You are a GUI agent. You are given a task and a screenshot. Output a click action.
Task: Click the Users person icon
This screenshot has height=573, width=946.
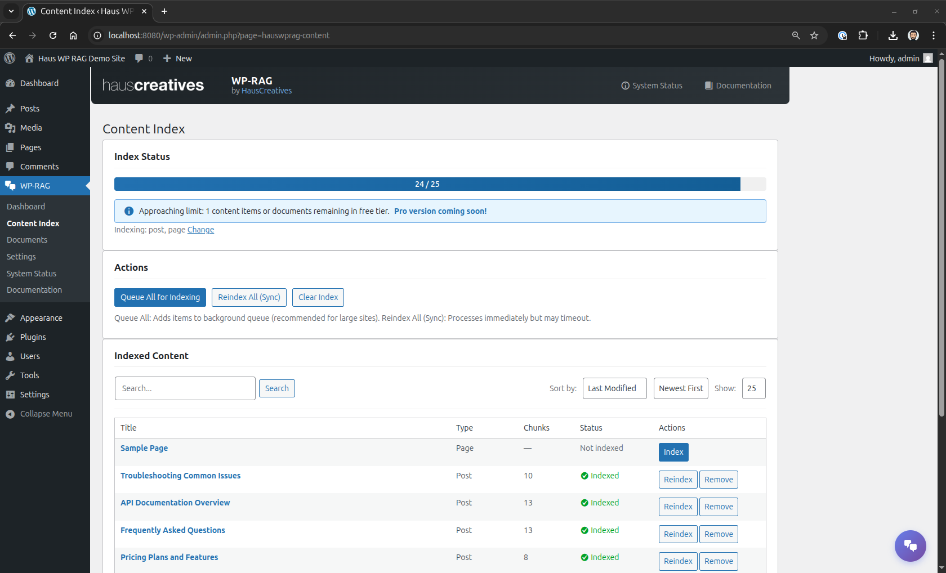click(10, 356)
